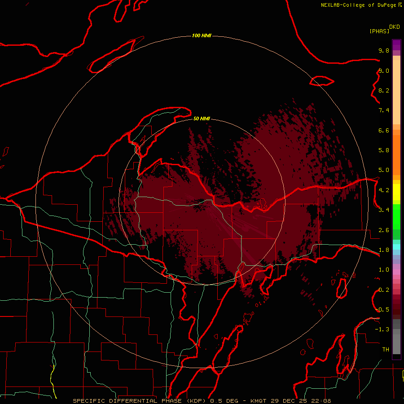Select the 4.2 legend value
This screenshot has height=404, width=404.
click(x=384, y=190)
